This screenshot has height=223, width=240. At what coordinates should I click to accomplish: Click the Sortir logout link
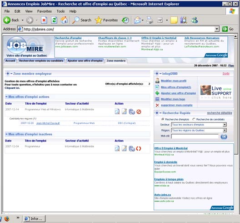[x=226, y=74]
